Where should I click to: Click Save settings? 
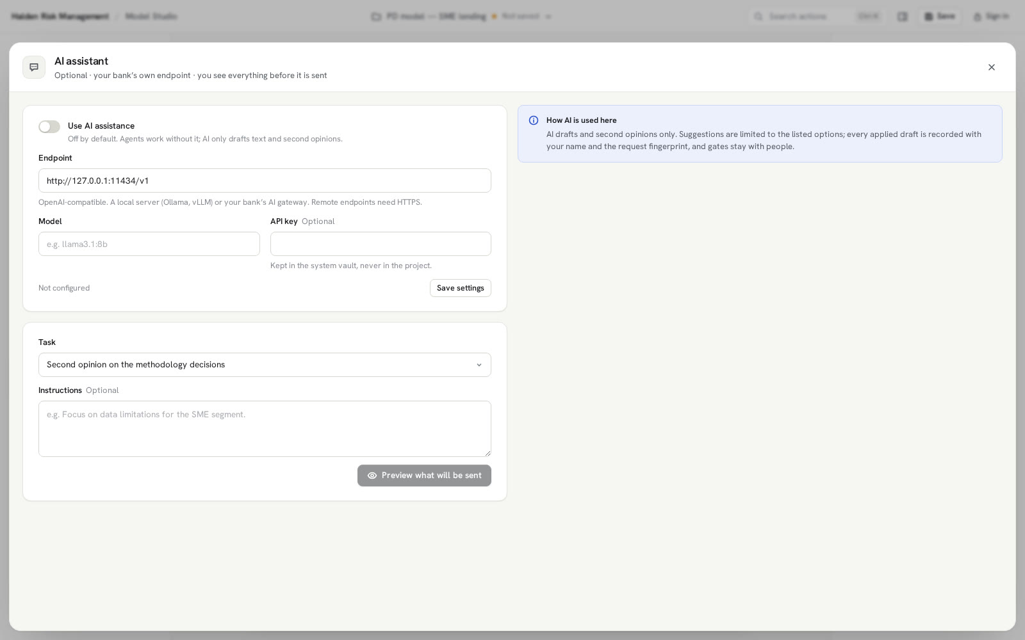[x=461, y=288]
